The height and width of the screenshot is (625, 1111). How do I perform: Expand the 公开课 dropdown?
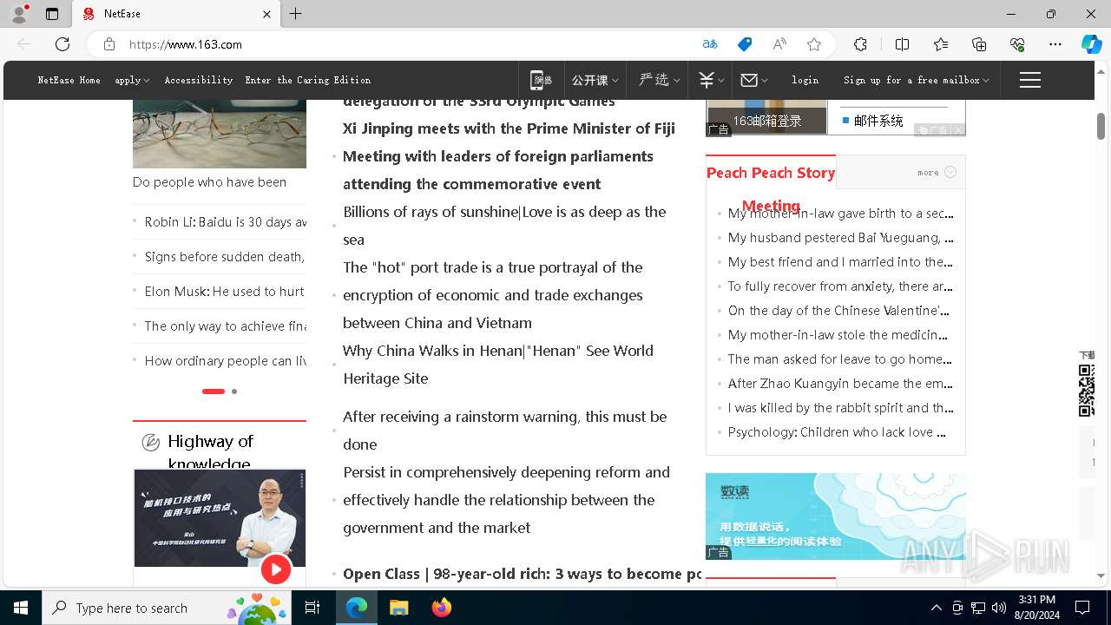point(595,80)
